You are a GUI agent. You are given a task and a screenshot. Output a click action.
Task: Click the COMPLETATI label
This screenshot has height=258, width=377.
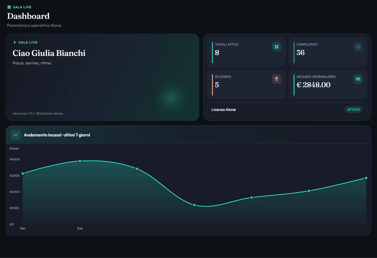pyautogui.click(x=307, y=44)
